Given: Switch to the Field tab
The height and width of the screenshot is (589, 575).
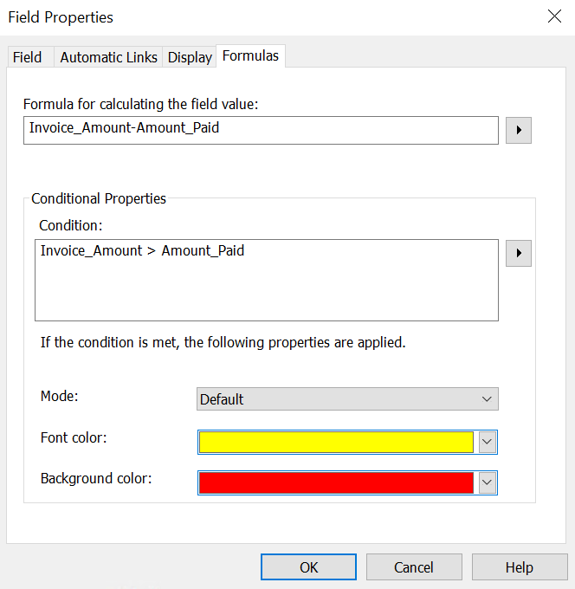Looking at the screenshot, I should coord(27,57).
